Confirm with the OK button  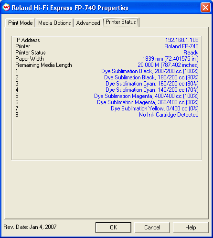[x=113, y=227]
